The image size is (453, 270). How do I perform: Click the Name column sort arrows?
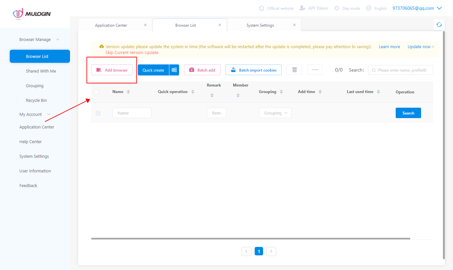pyautogui.click(x=128, y=92)
